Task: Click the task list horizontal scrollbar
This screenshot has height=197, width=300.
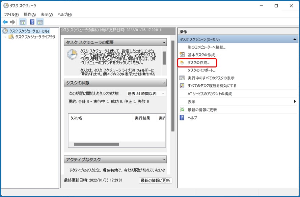Action: coord(97,144)
